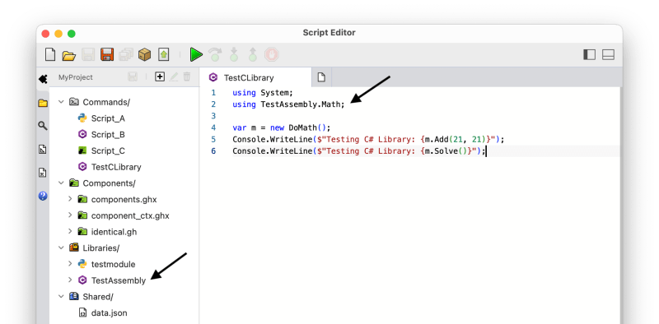Click 'DoMath' in code line 4

[x=302, y=127]
